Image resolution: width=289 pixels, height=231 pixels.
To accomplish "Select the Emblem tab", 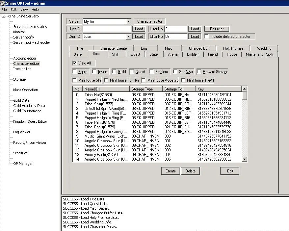I will [193, 54].
